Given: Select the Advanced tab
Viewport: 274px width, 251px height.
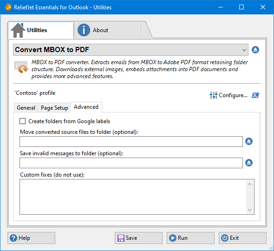Looking at the screenshot, I should (x=86, y=107).
